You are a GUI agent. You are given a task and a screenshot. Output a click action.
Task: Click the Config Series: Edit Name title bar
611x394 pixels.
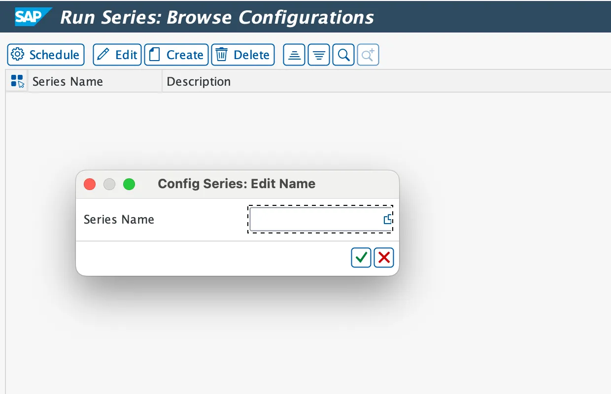coord(237,184)
